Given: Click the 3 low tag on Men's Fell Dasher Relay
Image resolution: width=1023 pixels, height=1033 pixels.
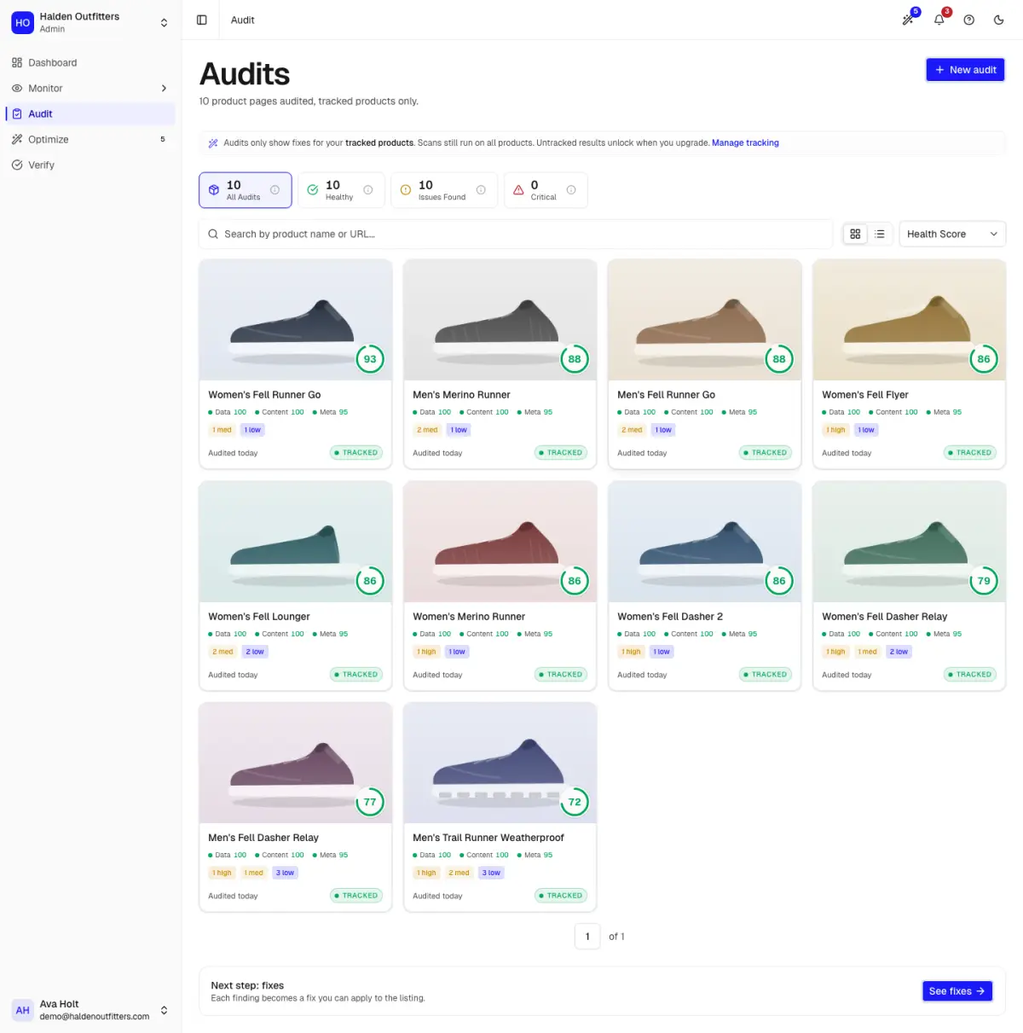Looking at the screenshot, I should click(285, 873).
